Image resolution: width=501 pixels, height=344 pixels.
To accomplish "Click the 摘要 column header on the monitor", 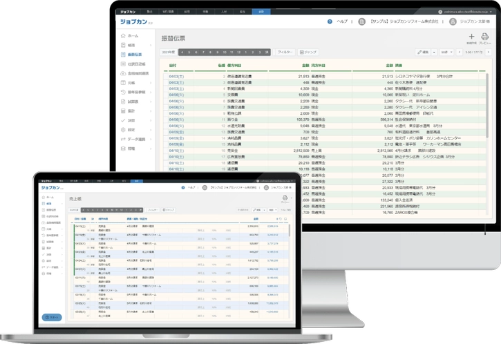I will click(399, 66).
